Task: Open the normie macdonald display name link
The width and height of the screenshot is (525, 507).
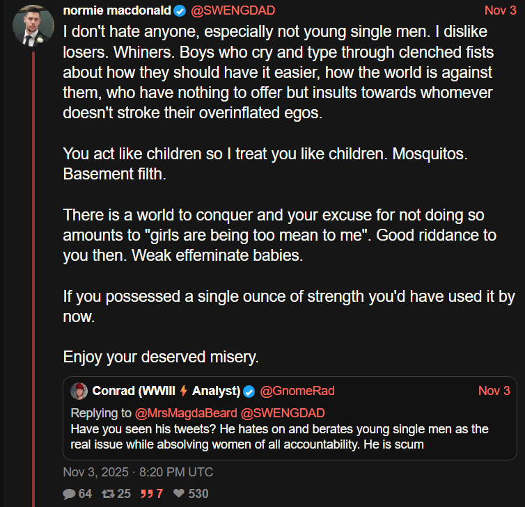Action: click(x=117, y=10)
